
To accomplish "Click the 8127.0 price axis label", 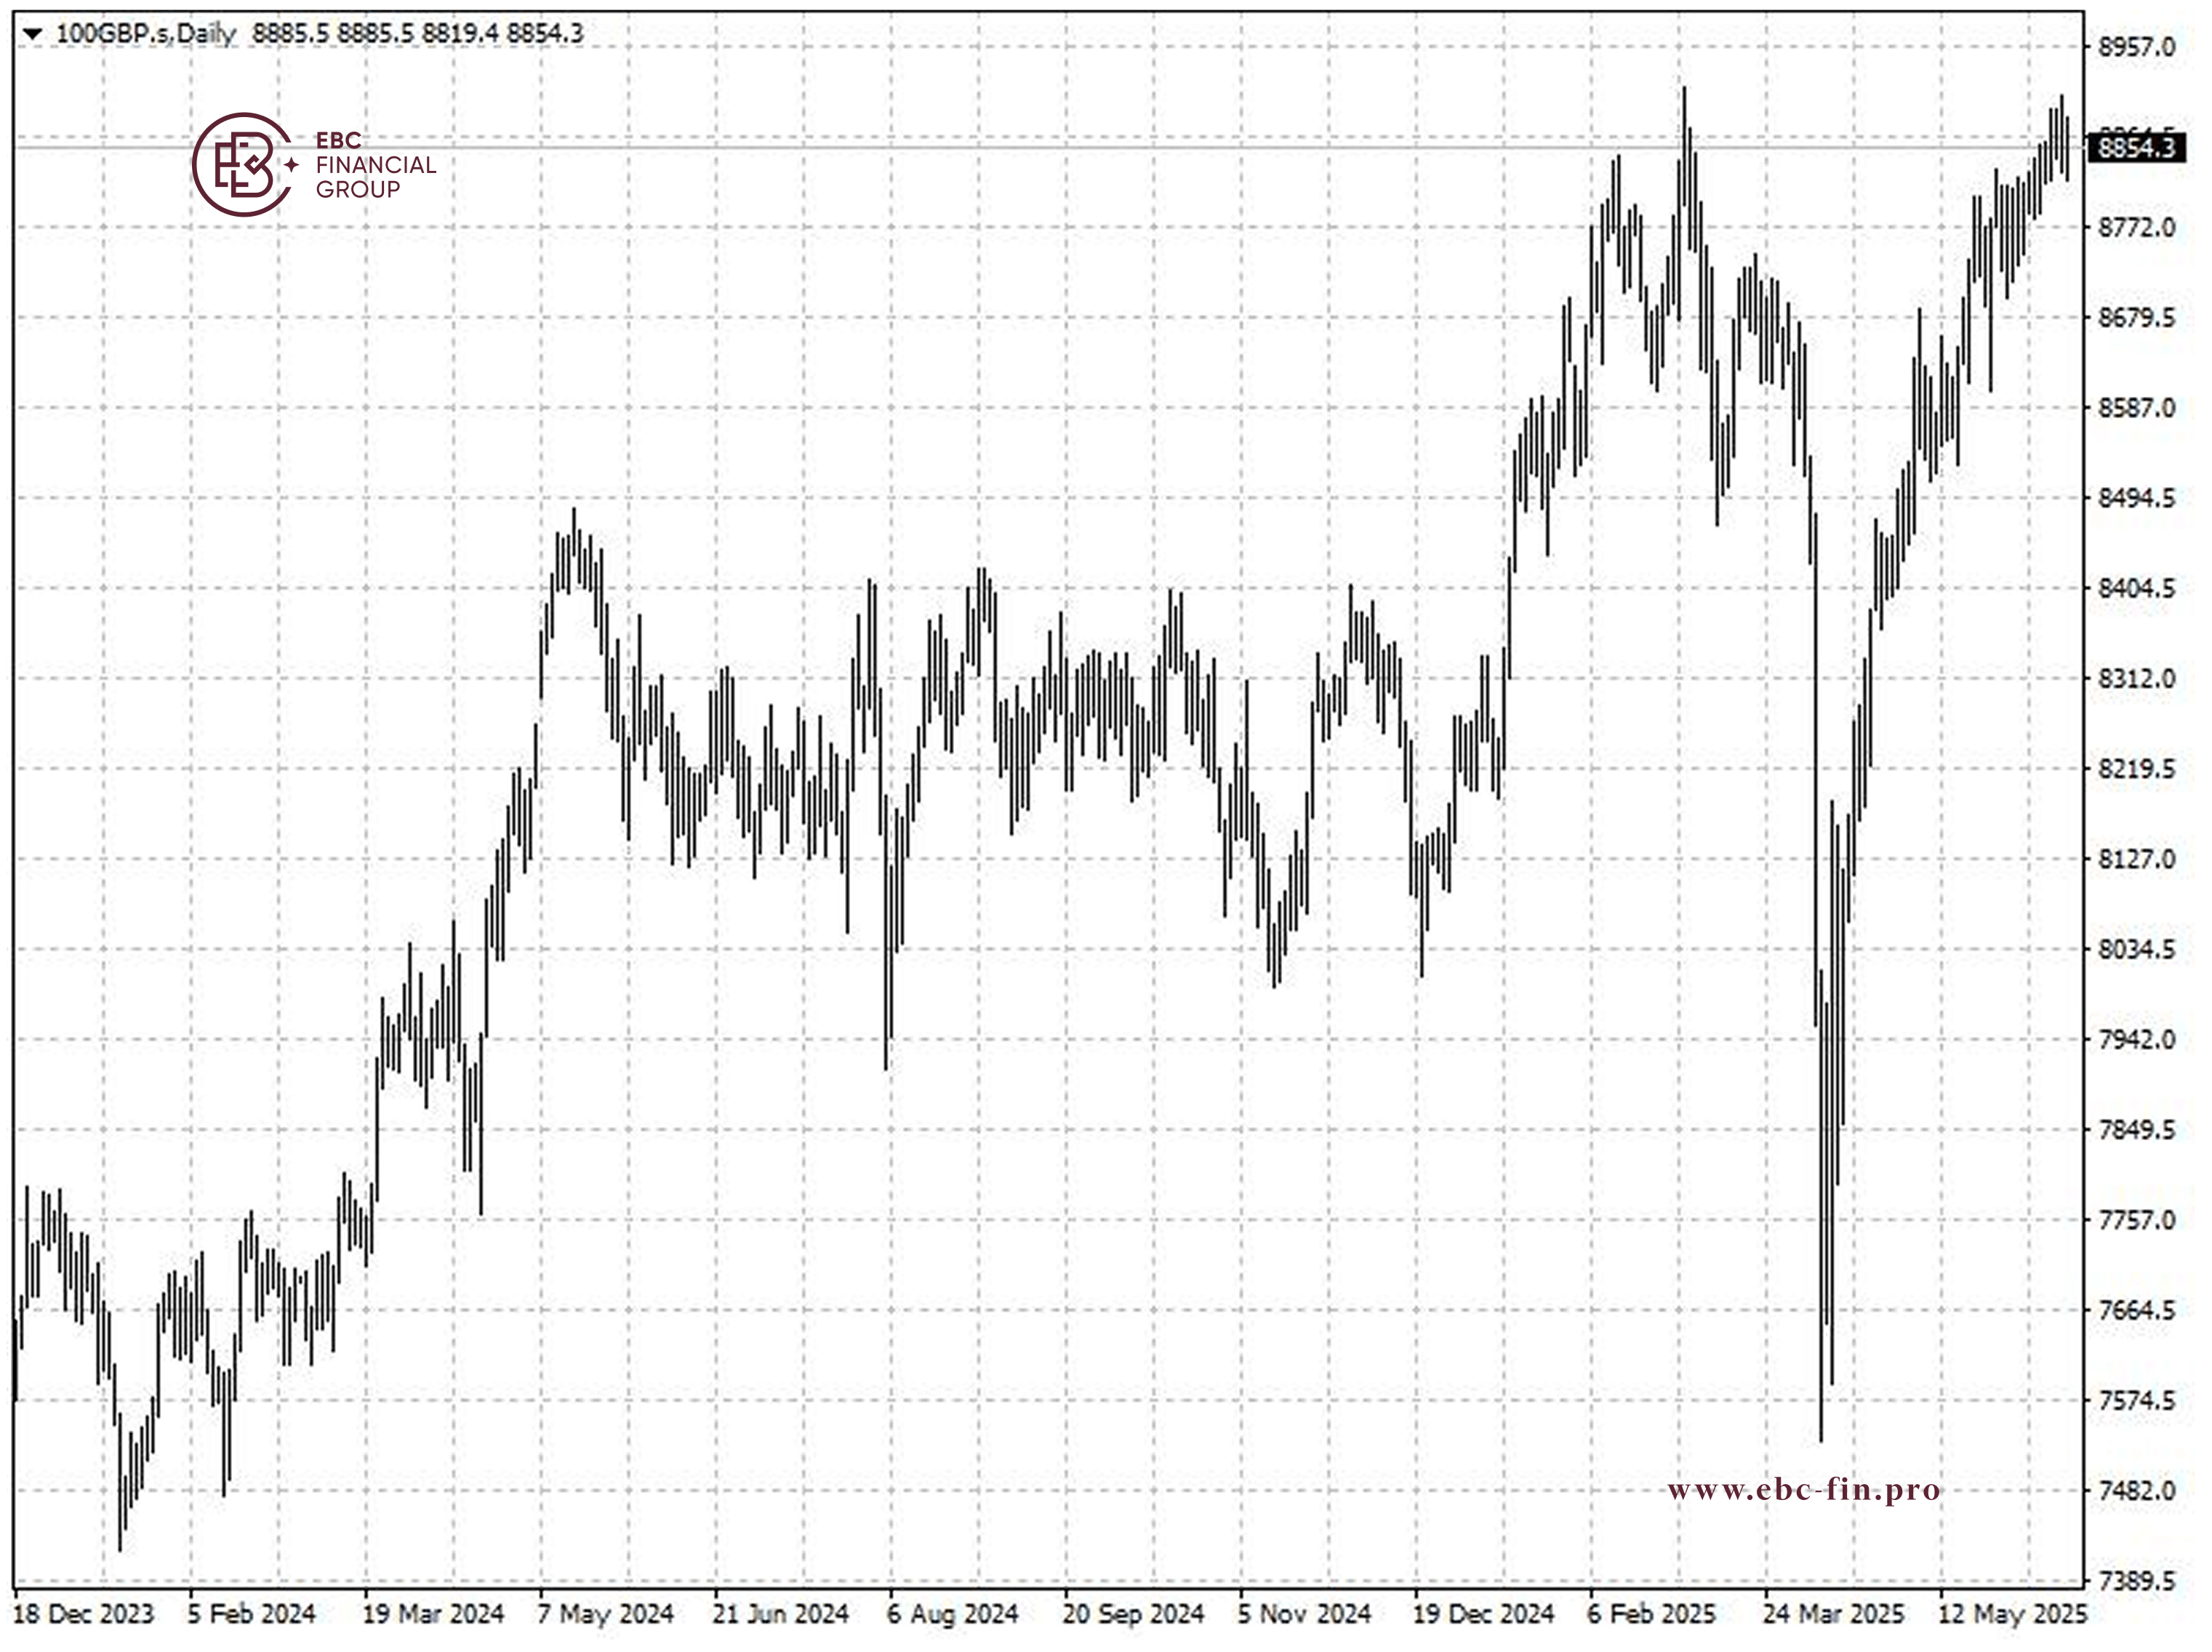I will [x=2137, y=859].
